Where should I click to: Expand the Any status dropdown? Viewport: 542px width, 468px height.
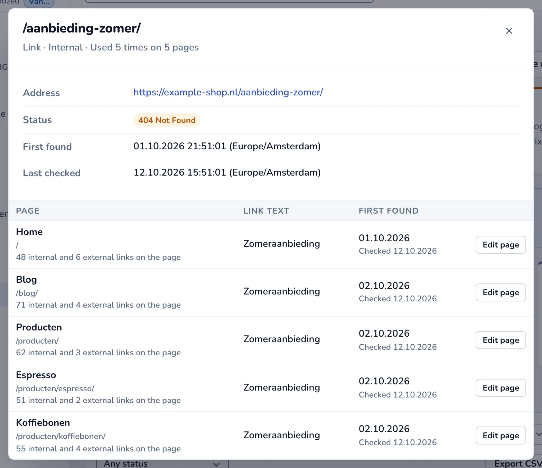click(162, 464)
